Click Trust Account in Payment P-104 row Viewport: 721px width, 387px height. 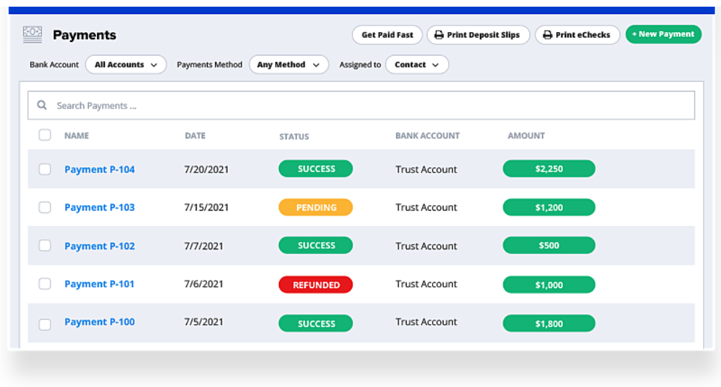(x=426, y=169)
